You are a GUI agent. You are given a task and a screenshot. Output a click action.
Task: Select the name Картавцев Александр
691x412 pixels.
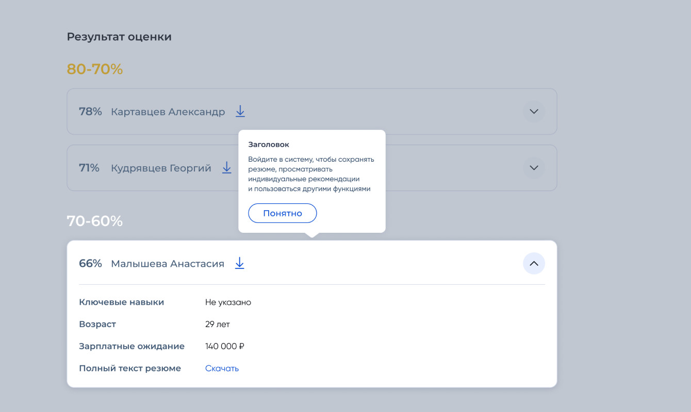168,112
